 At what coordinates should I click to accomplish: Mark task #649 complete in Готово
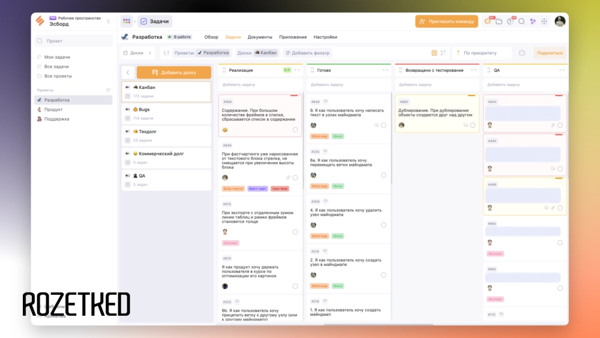point(383,125)
